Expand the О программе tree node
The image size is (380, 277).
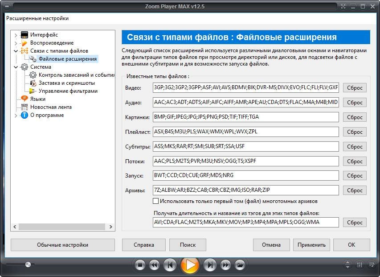click(16, 116)
